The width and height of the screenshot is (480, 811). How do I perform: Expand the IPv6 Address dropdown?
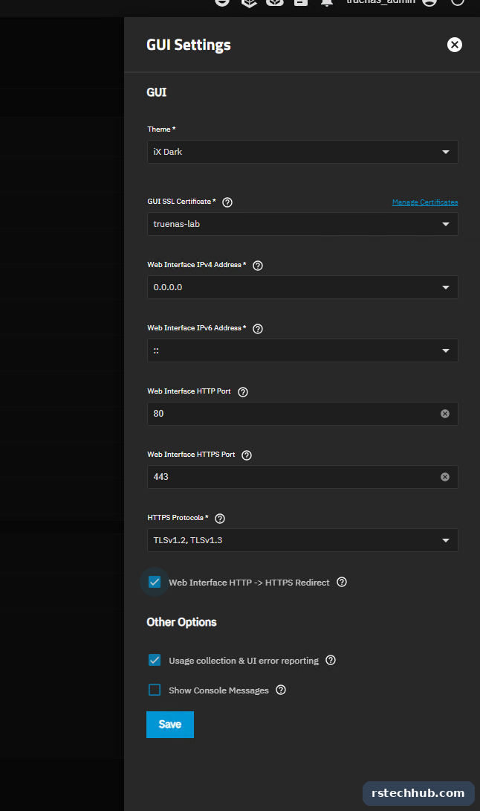(302, 350)
